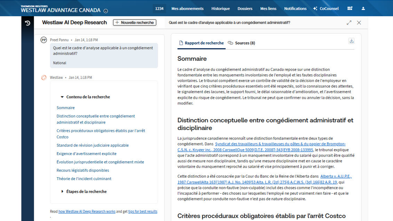Image resolution: width=393 pixels, height=221 pixels.
Task: Jump to Théorie de l'incident culminant section
Action: click(x=84, y=179)
